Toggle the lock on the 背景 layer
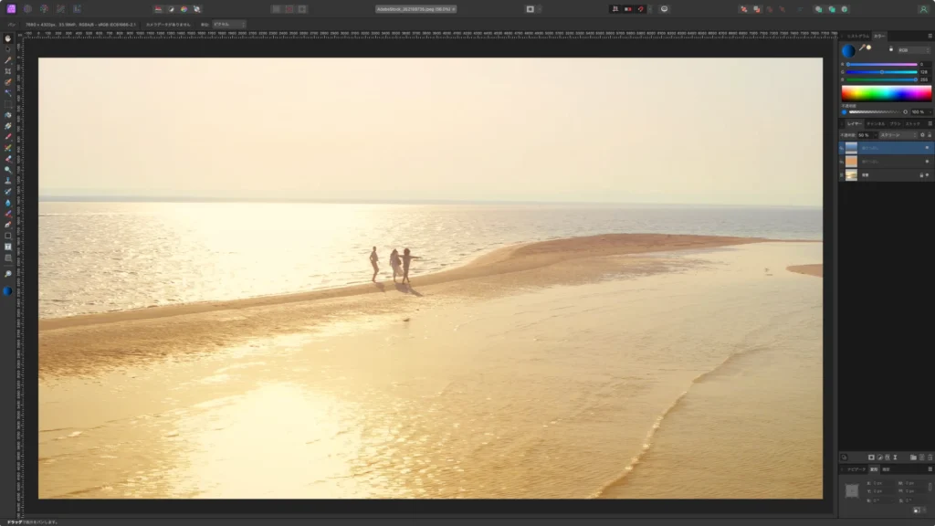This screenshot has height=526, width=935. click(x=921, y=174)
